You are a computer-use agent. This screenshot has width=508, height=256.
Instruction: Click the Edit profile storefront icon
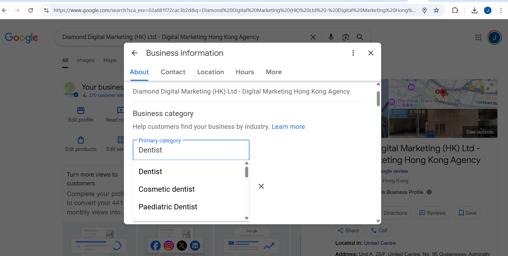(x=81, y=110)
